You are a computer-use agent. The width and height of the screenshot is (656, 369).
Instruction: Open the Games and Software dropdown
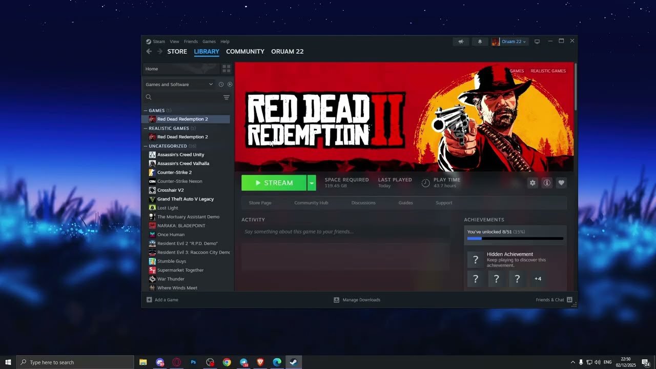tap(179, 85)
